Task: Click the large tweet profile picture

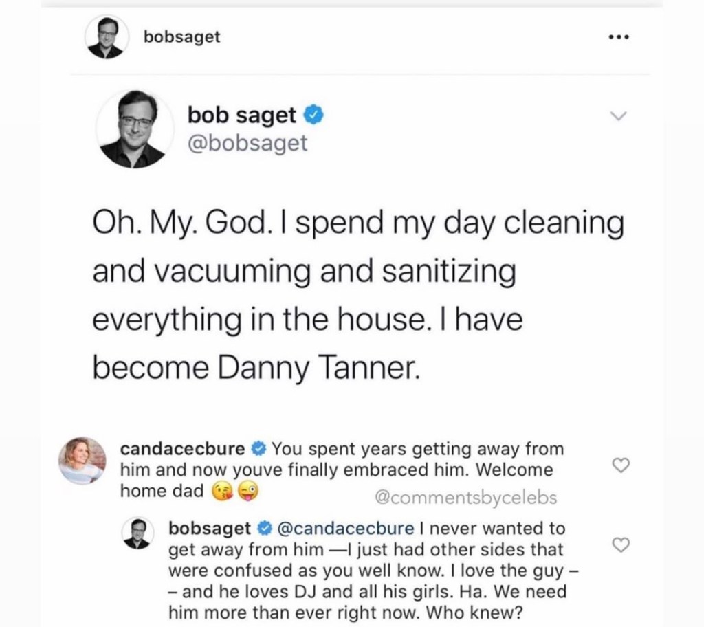Action: pos(135,129)
